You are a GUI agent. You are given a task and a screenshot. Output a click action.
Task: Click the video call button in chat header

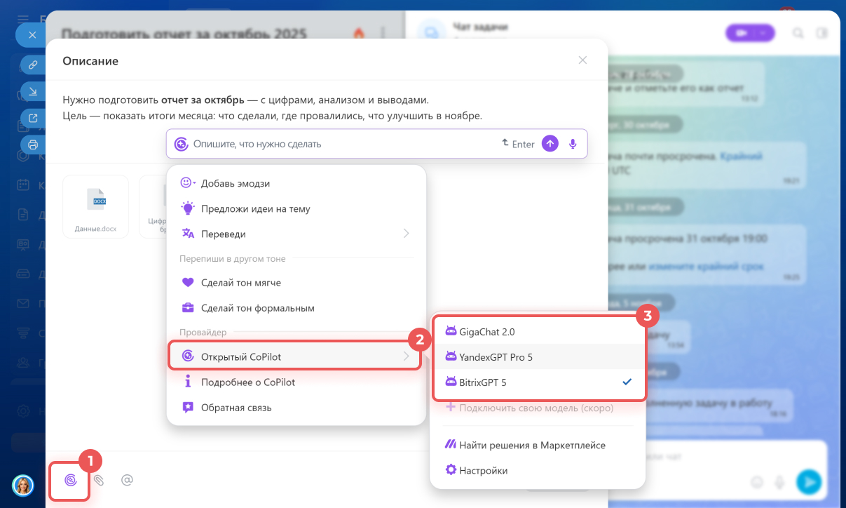749,32
